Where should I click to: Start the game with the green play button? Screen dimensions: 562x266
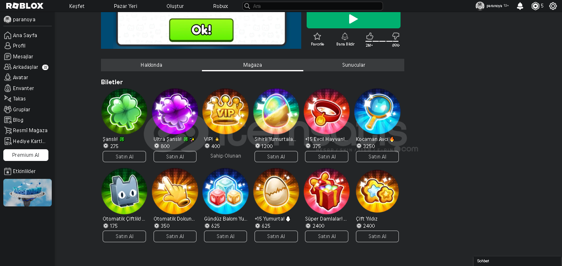(x=353, y=19)
